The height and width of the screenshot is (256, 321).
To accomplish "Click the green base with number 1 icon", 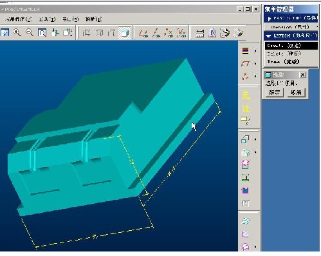I will coord(246,177).
